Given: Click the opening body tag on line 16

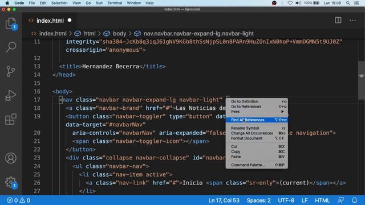Looking at the screenshot, I should pyautogui.click(x=62, y=92).
